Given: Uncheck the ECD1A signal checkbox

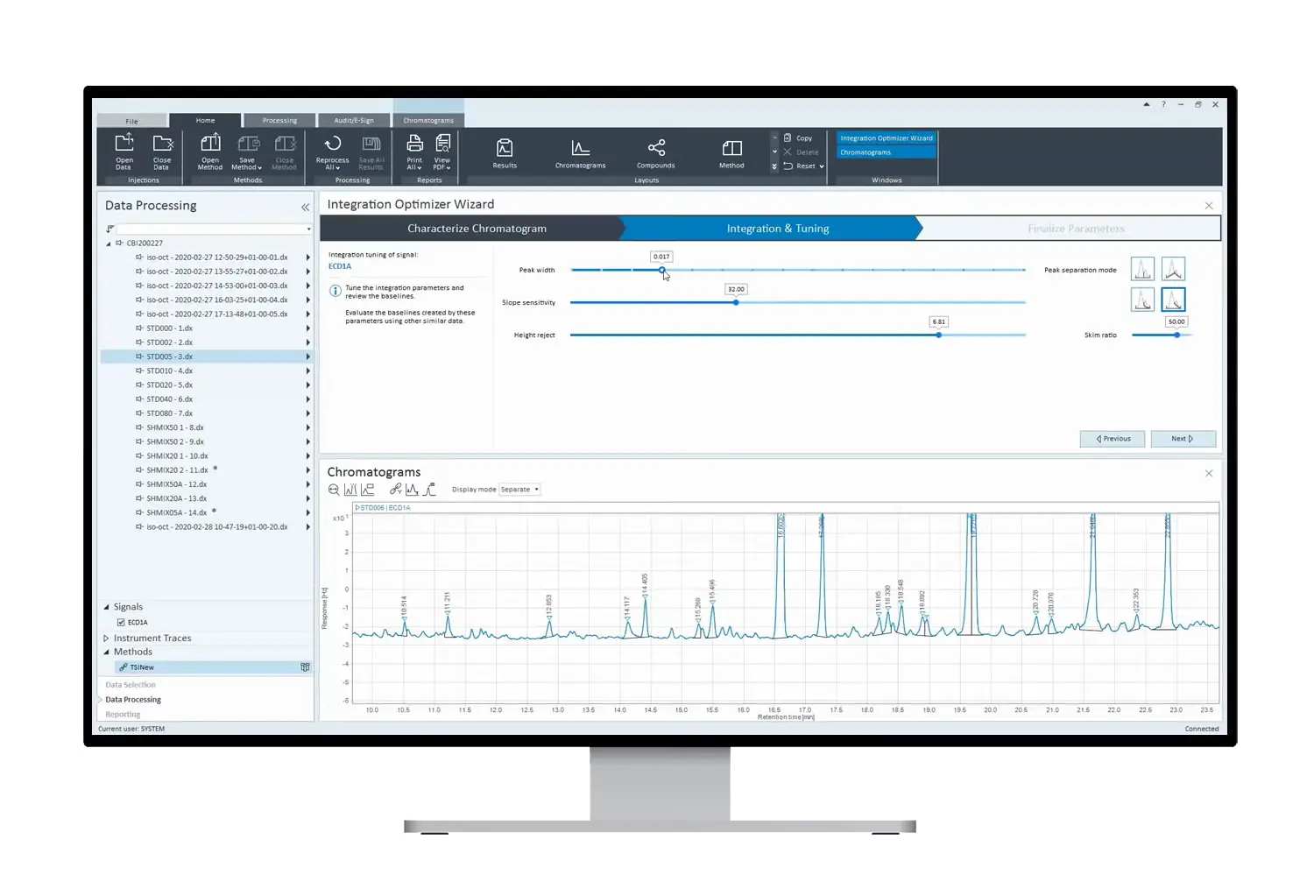Looking at the screenshot, I should 121,623.
